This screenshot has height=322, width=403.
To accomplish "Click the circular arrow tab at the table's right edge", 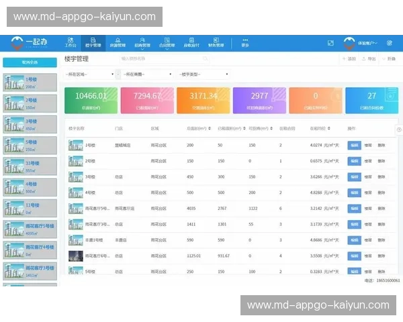I will (399, 129).
